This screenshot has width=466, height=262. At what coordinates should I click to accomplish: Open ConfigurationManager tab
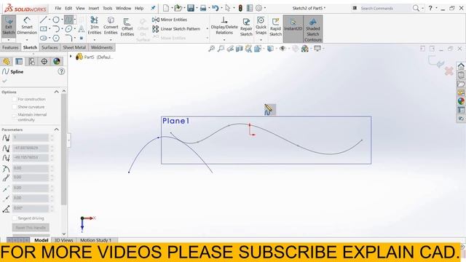tap(31, 61)
